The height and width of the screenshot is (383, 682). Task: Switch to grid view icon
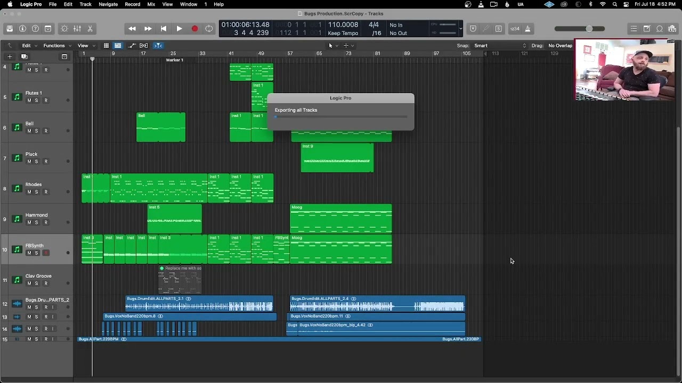(107, 46)
